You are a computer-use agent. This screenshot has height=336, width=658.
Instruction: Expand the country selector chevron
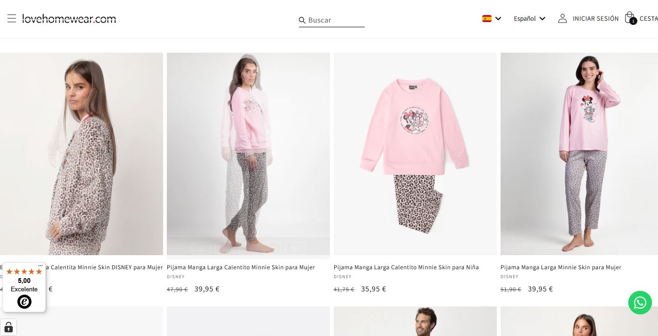498,18
